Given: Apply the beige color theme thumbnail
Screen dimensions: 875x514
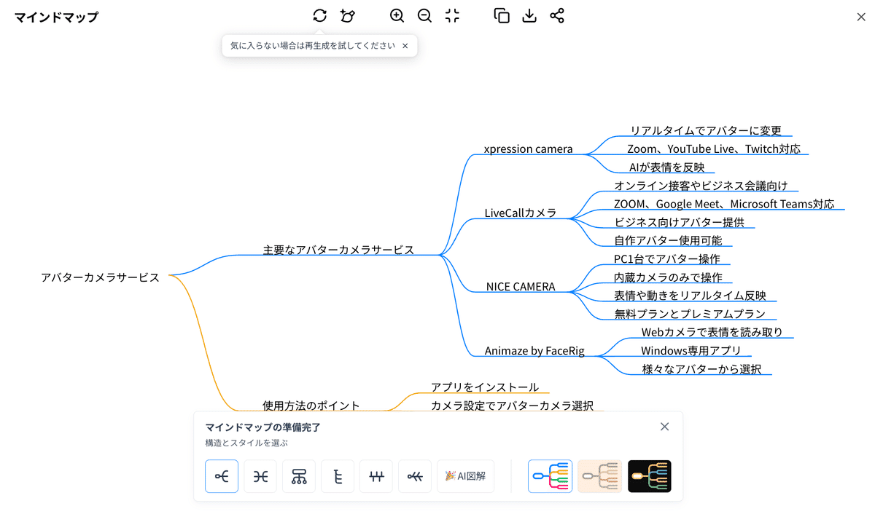Looking at the screenshot, I should (x=599, y=476).
